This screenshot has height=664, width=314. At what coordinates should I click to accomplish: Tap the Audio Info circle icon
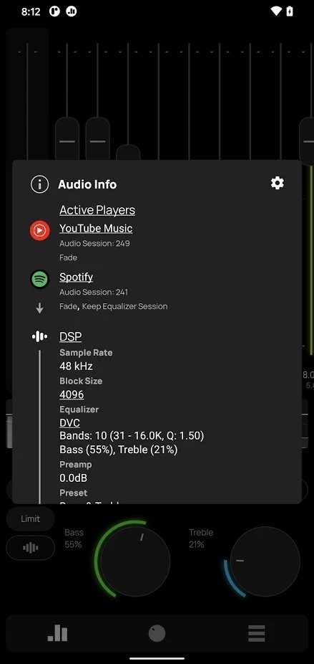[x=40, y=184]
